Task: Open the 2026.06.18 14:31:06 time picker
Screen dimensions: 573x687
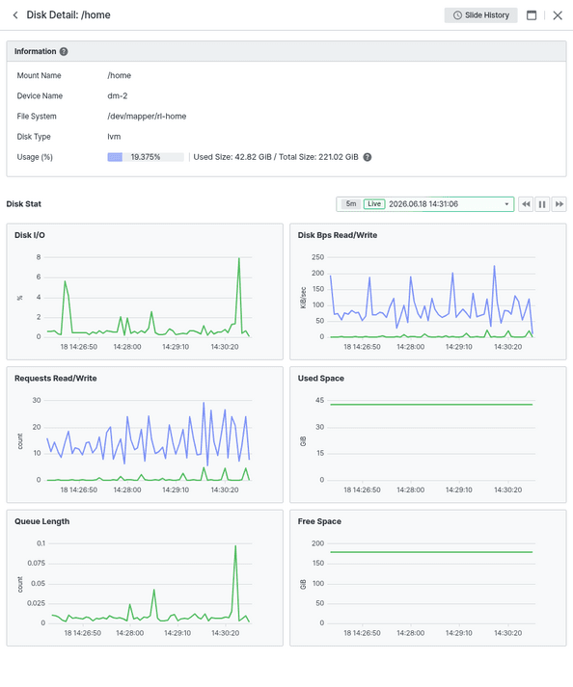Action: pos(423,204)
